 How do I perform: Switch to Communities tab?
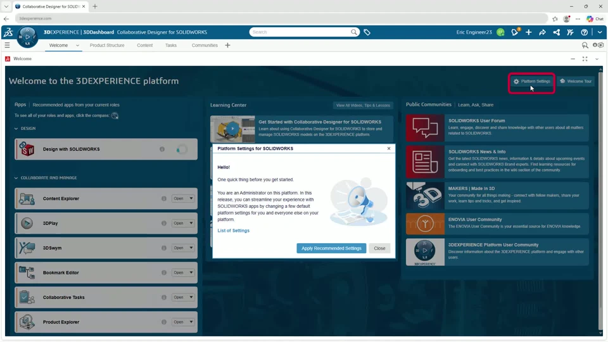pos(205,46)
